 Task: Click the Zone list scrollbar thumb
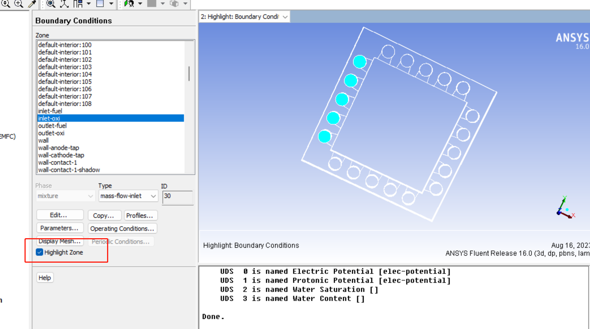click(189, 73)
